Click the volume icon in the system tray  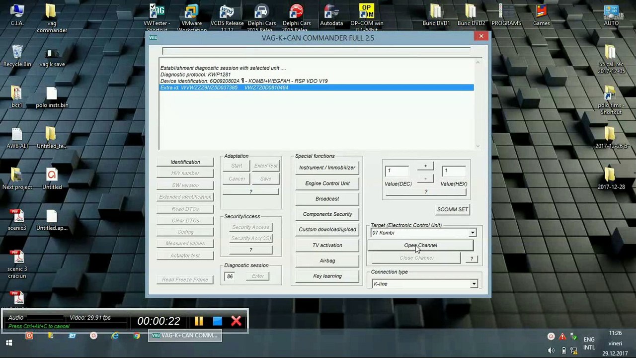pyautogui.click(x=551, y=351)
